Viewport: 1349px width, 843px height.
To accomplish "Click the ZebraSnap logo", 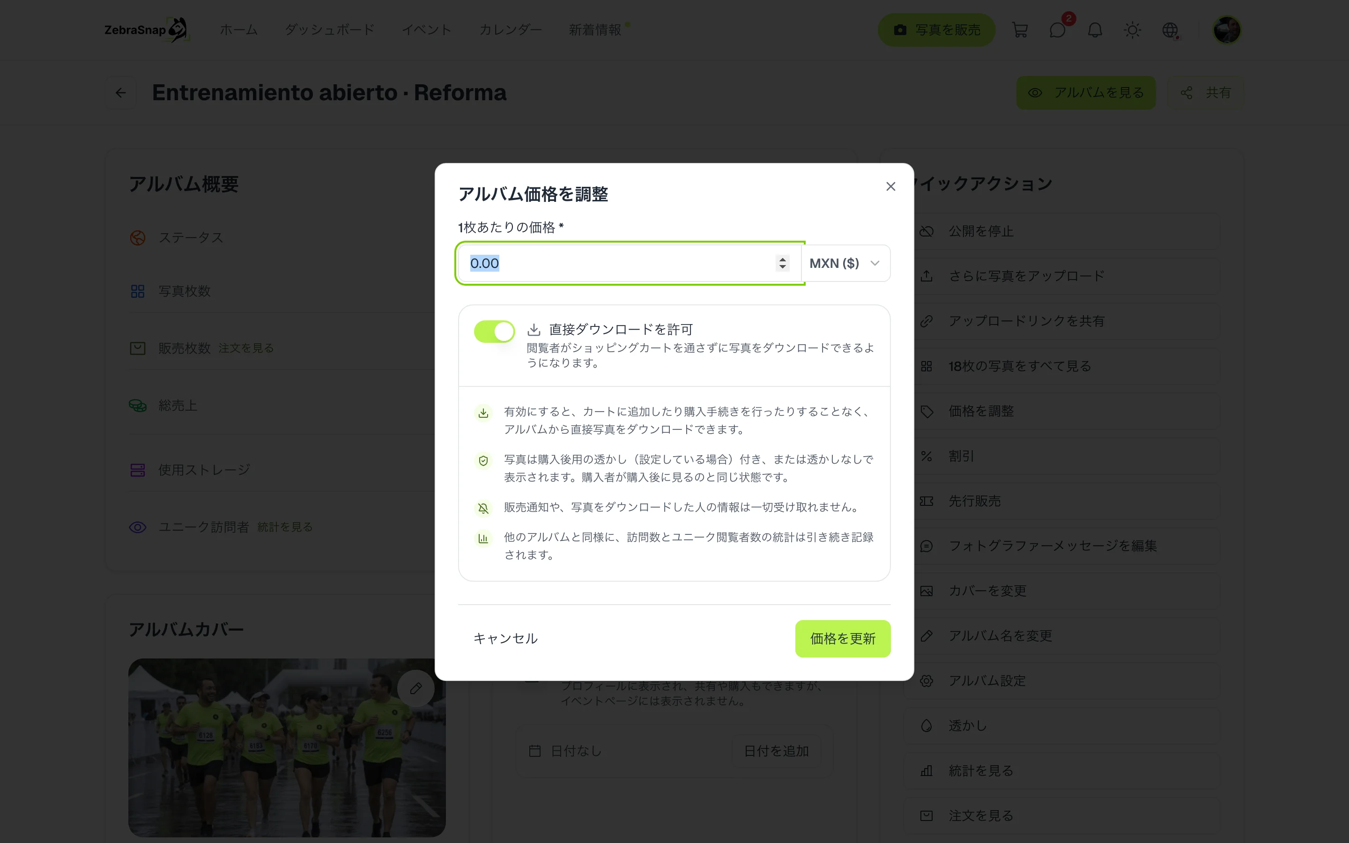I will [x=147, y=30].
